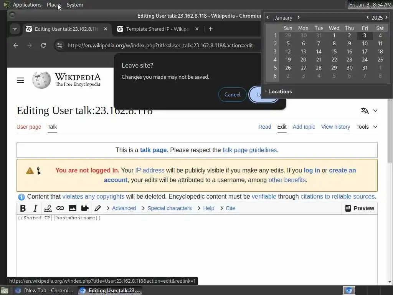Click inside the wikitext edit area
The width and height of the screenshot is (393, 295).
[x=197, y=249]
